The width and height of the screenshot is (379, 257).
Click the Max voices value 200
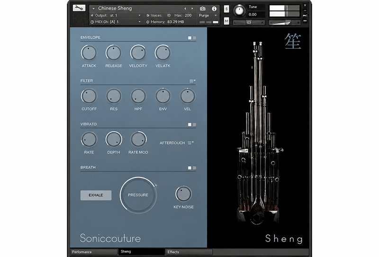pyautogui.click(x=188, y=16)
